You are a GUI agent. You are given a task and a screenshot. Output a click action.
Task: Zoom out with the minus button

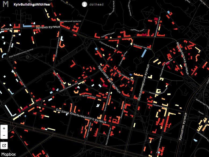click(x=4, y=135)
